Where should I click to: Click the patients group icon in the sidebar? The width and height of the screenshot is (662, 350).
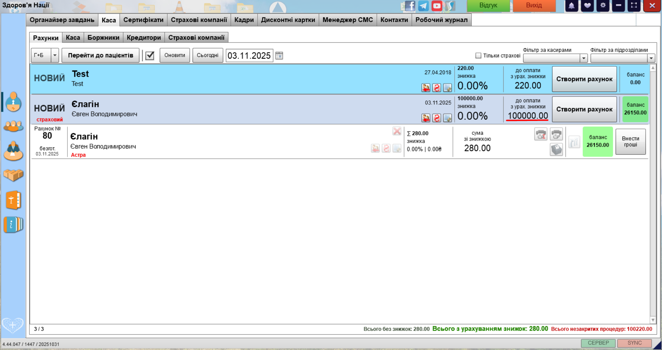point(13,126)
